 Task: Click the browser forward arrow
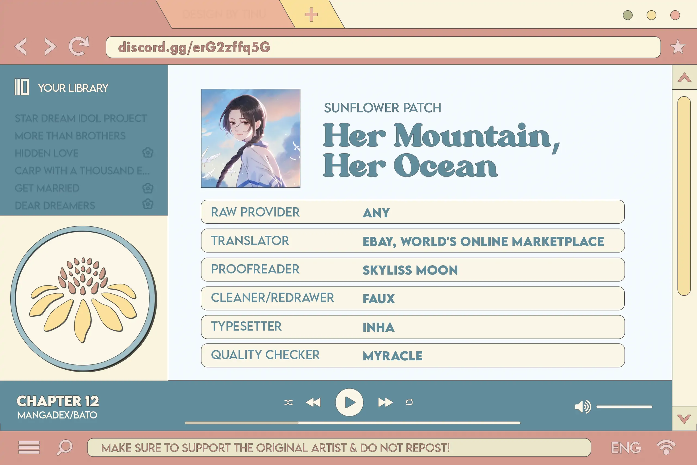coord(50,47)
